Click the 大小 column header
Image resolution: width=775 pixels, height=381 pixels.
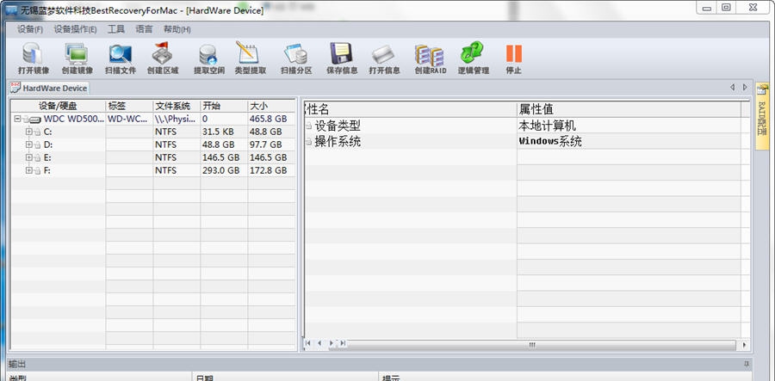tap(271, 106)
